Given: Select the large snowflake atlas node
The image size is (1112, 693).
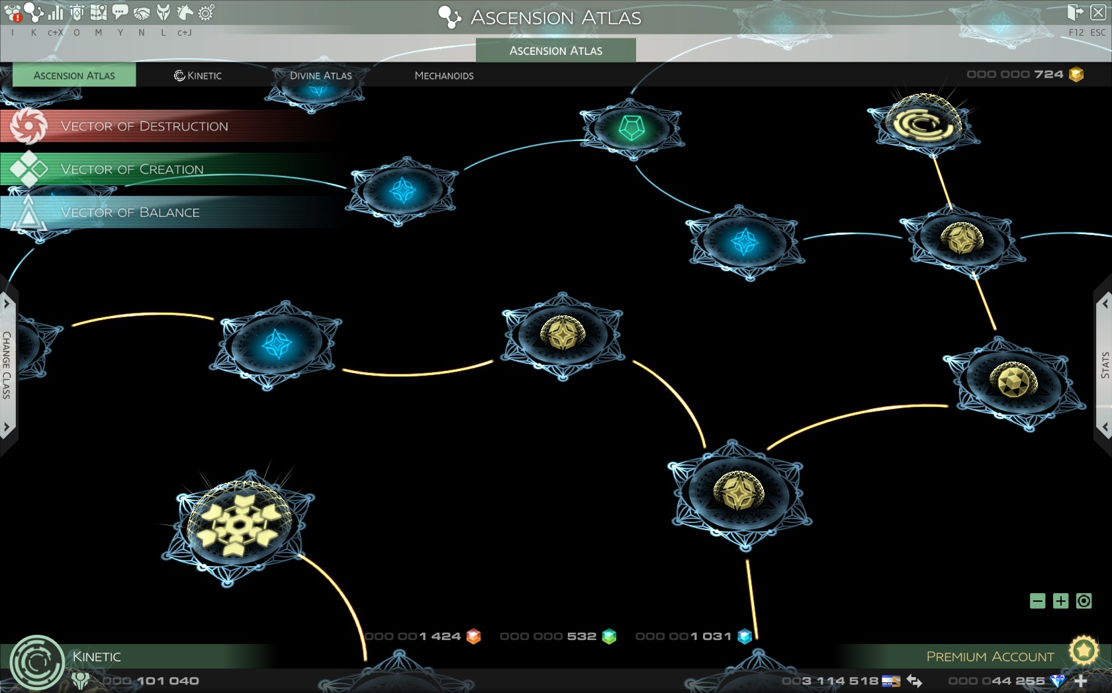Looking at the screenshot, I should 238,526.
